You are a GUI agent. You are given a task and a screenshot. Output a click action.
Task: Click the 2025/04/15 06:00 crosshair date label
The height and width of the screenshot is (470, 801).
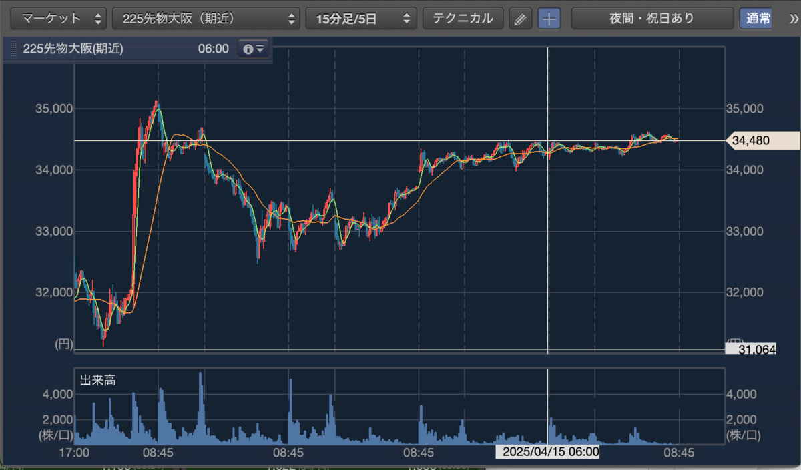point(547,452)
